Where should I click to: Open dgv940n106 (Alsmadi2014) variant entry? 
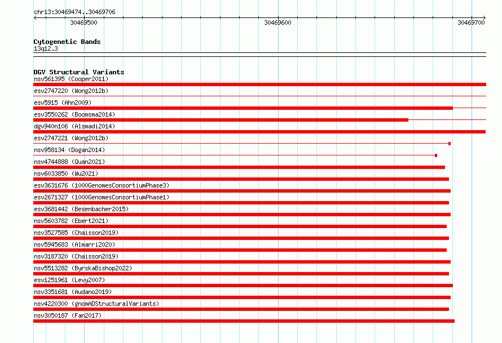(74, 126)
